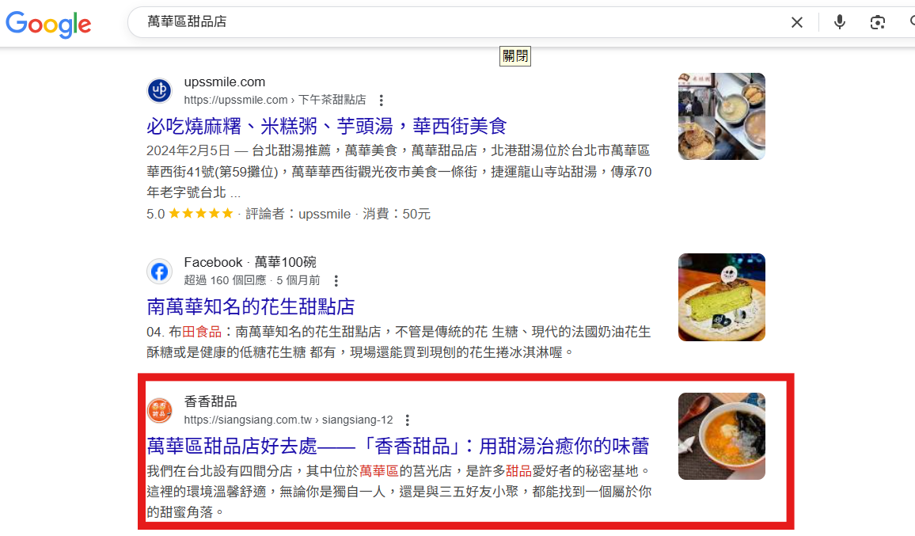Open more options for upssmile.com result
The width and height of the screenshot is (915, 536).
pos(381,101)
